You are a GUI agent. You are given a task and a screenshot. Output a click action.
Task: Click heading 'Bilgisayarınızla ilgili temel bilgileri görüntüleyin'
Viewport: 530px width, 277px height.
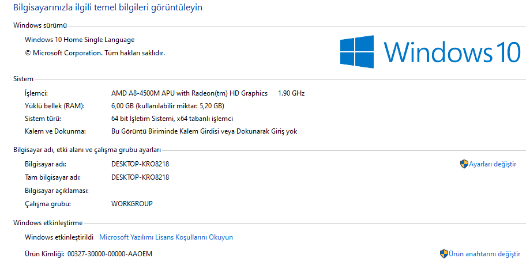[x=108, y=7]
